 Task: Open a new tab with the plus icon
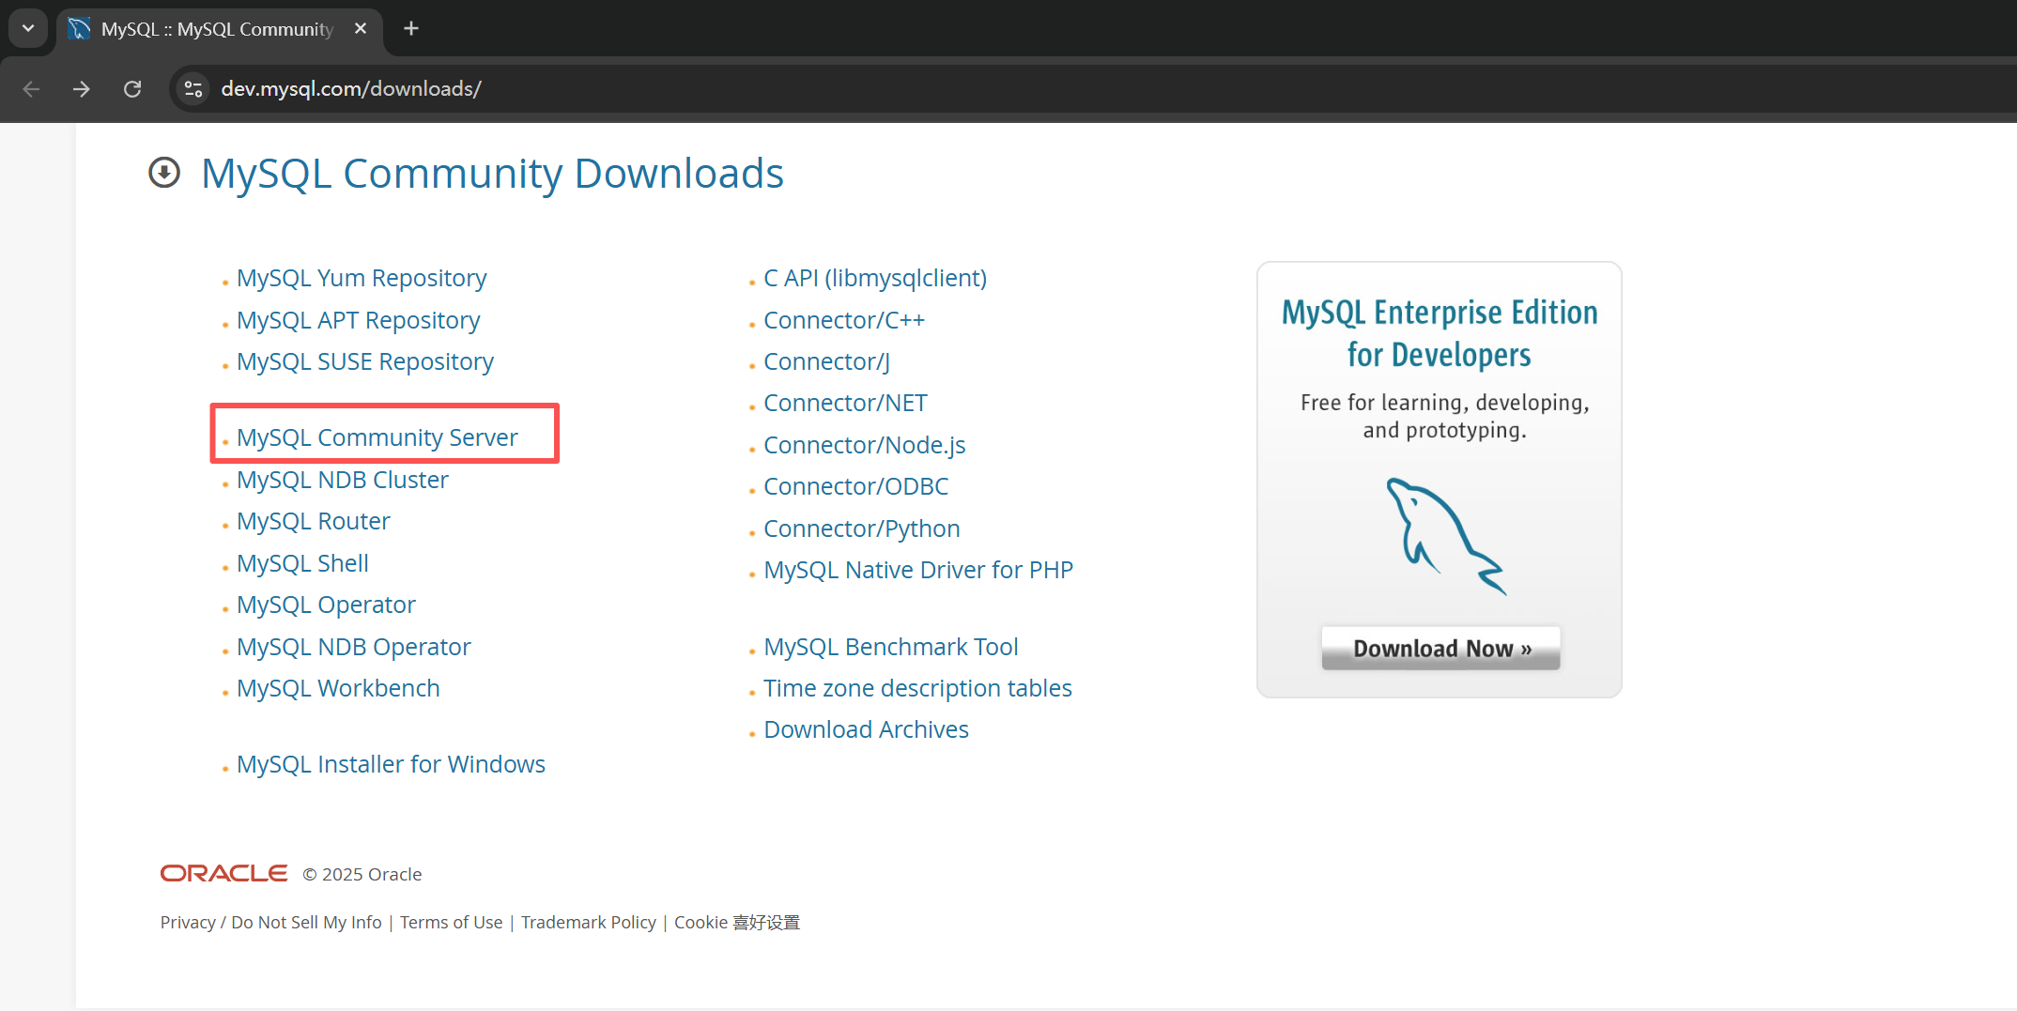tap(411, 29)
